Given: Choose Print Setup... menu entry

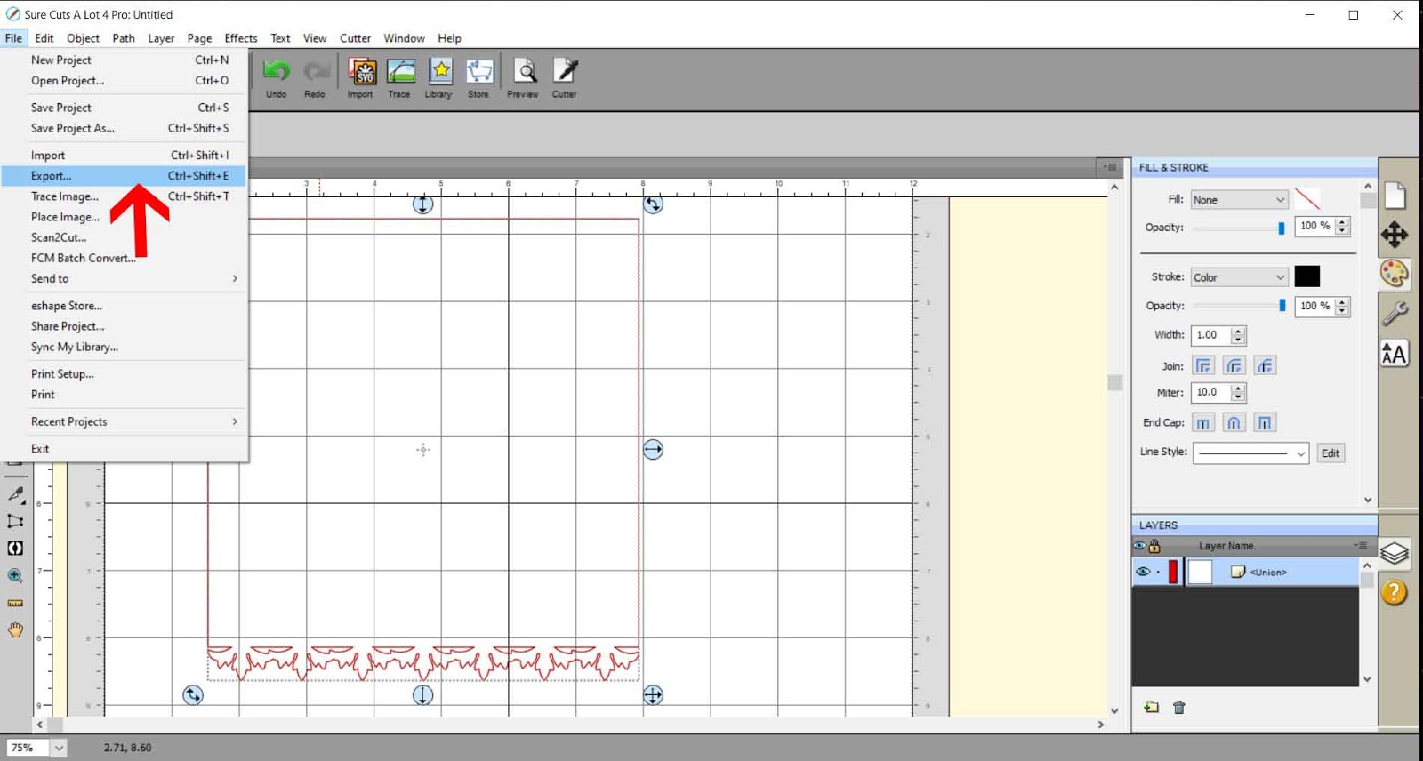Looking at the screenshot, I should [x=125, y=374].
